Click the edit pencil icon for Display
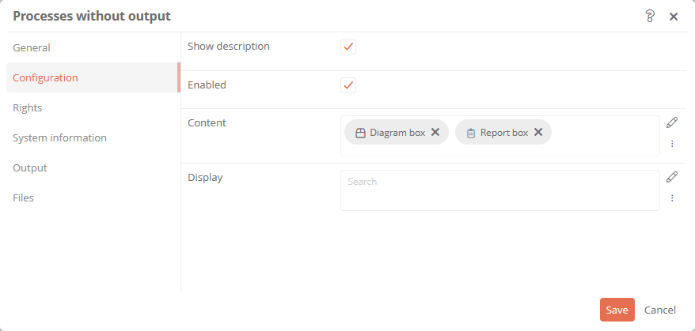Screen dimensions: 695x331 click(672, 177)
